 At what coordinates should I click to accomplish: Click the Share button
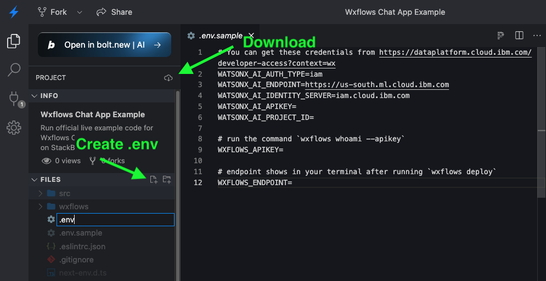pos(114,12)
